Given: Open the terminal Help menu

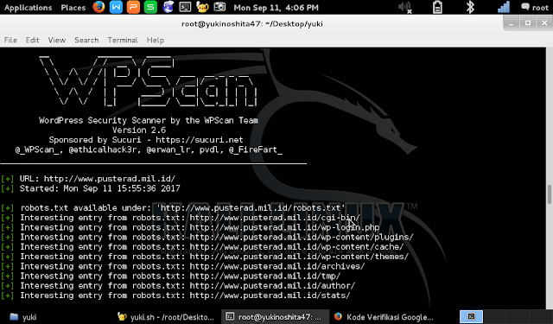Looking at the screenshot, I should (x=156, y=41).
